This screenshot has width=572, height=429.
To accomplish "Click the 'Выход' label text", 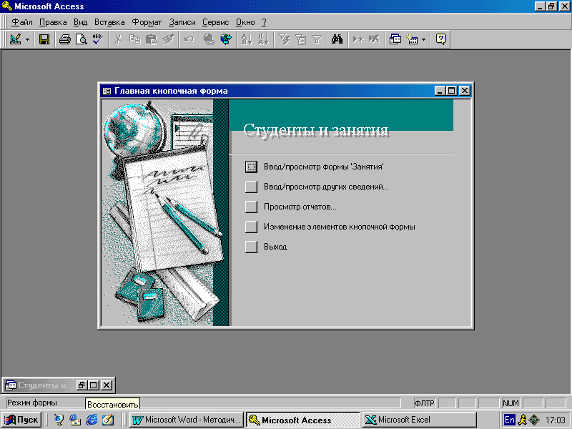I will tap(275, 247).
